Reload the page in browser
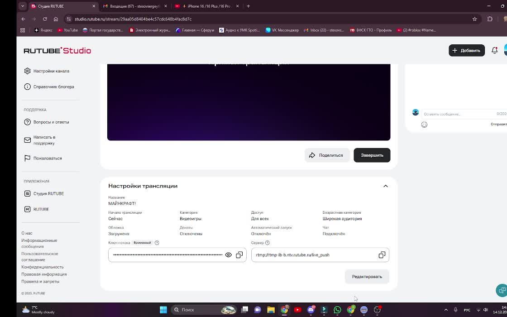Image resolution: width=507 pixels, height=317 pixels. coord(45,19)
